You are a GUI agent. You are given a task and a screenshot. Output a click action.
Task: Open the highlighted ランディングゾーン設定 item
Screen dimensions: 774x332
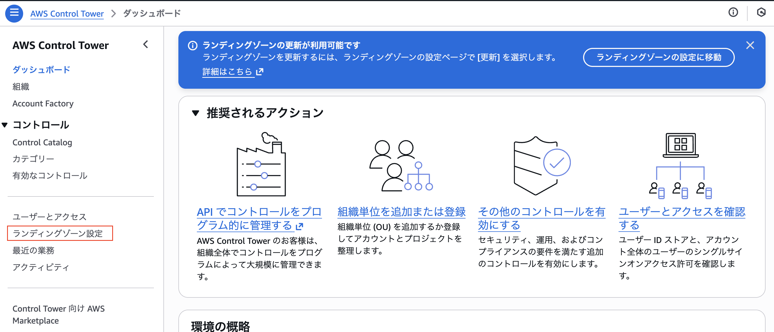click(59, 233)
